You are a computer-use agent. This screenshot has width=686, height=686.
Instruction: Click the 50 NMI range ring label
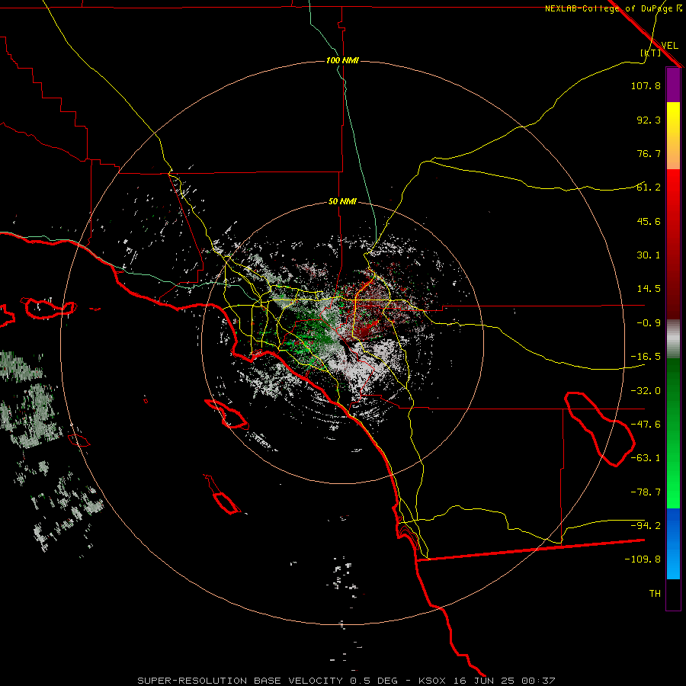[x=342, y=202]
